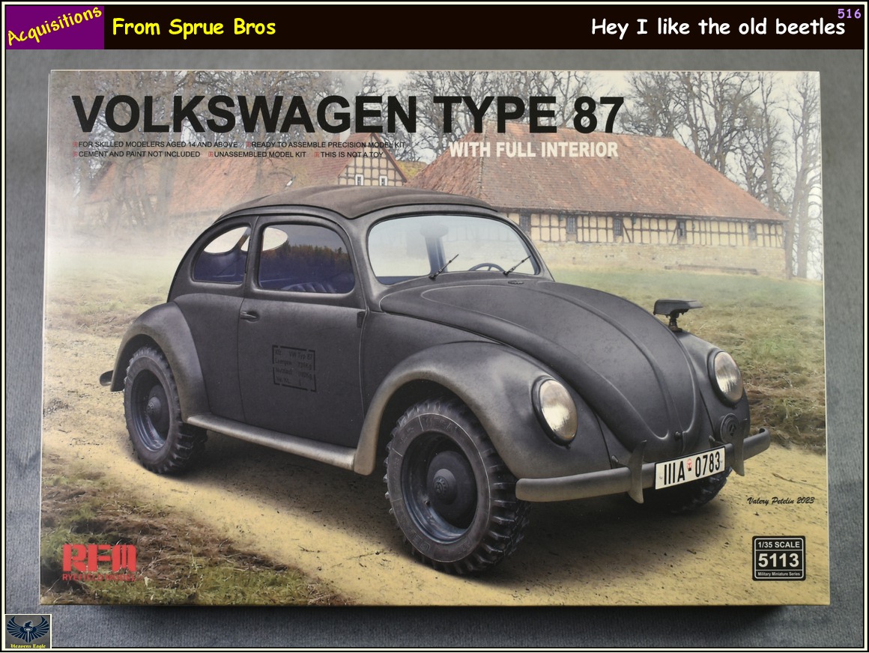
Task: Click the stencil marking on the door
Action: click(293, 368)
